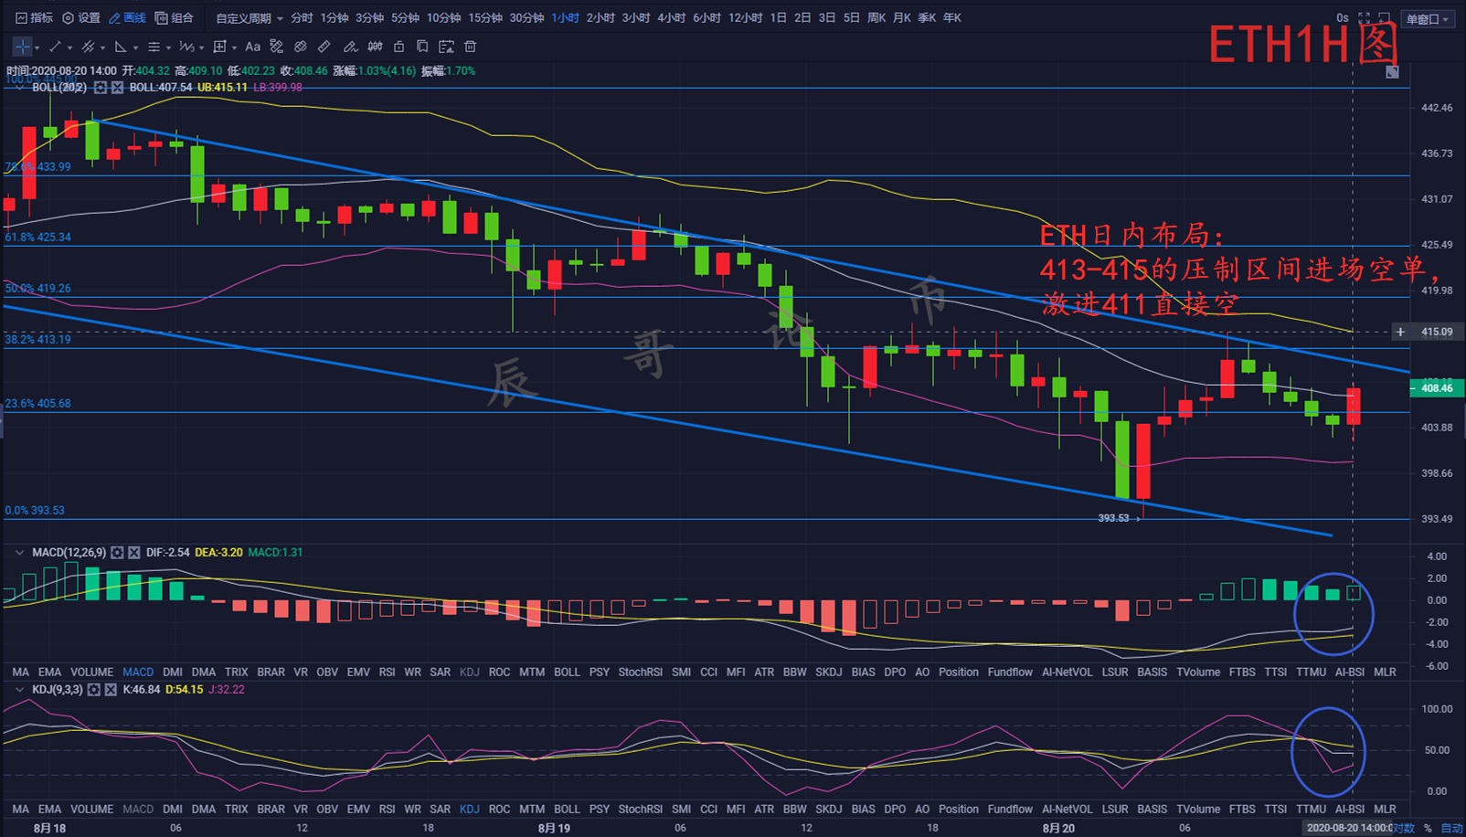Switch MACD panel to VOLUME indicator
This screenshot has height=837, width=1466.
coord(92,673)
